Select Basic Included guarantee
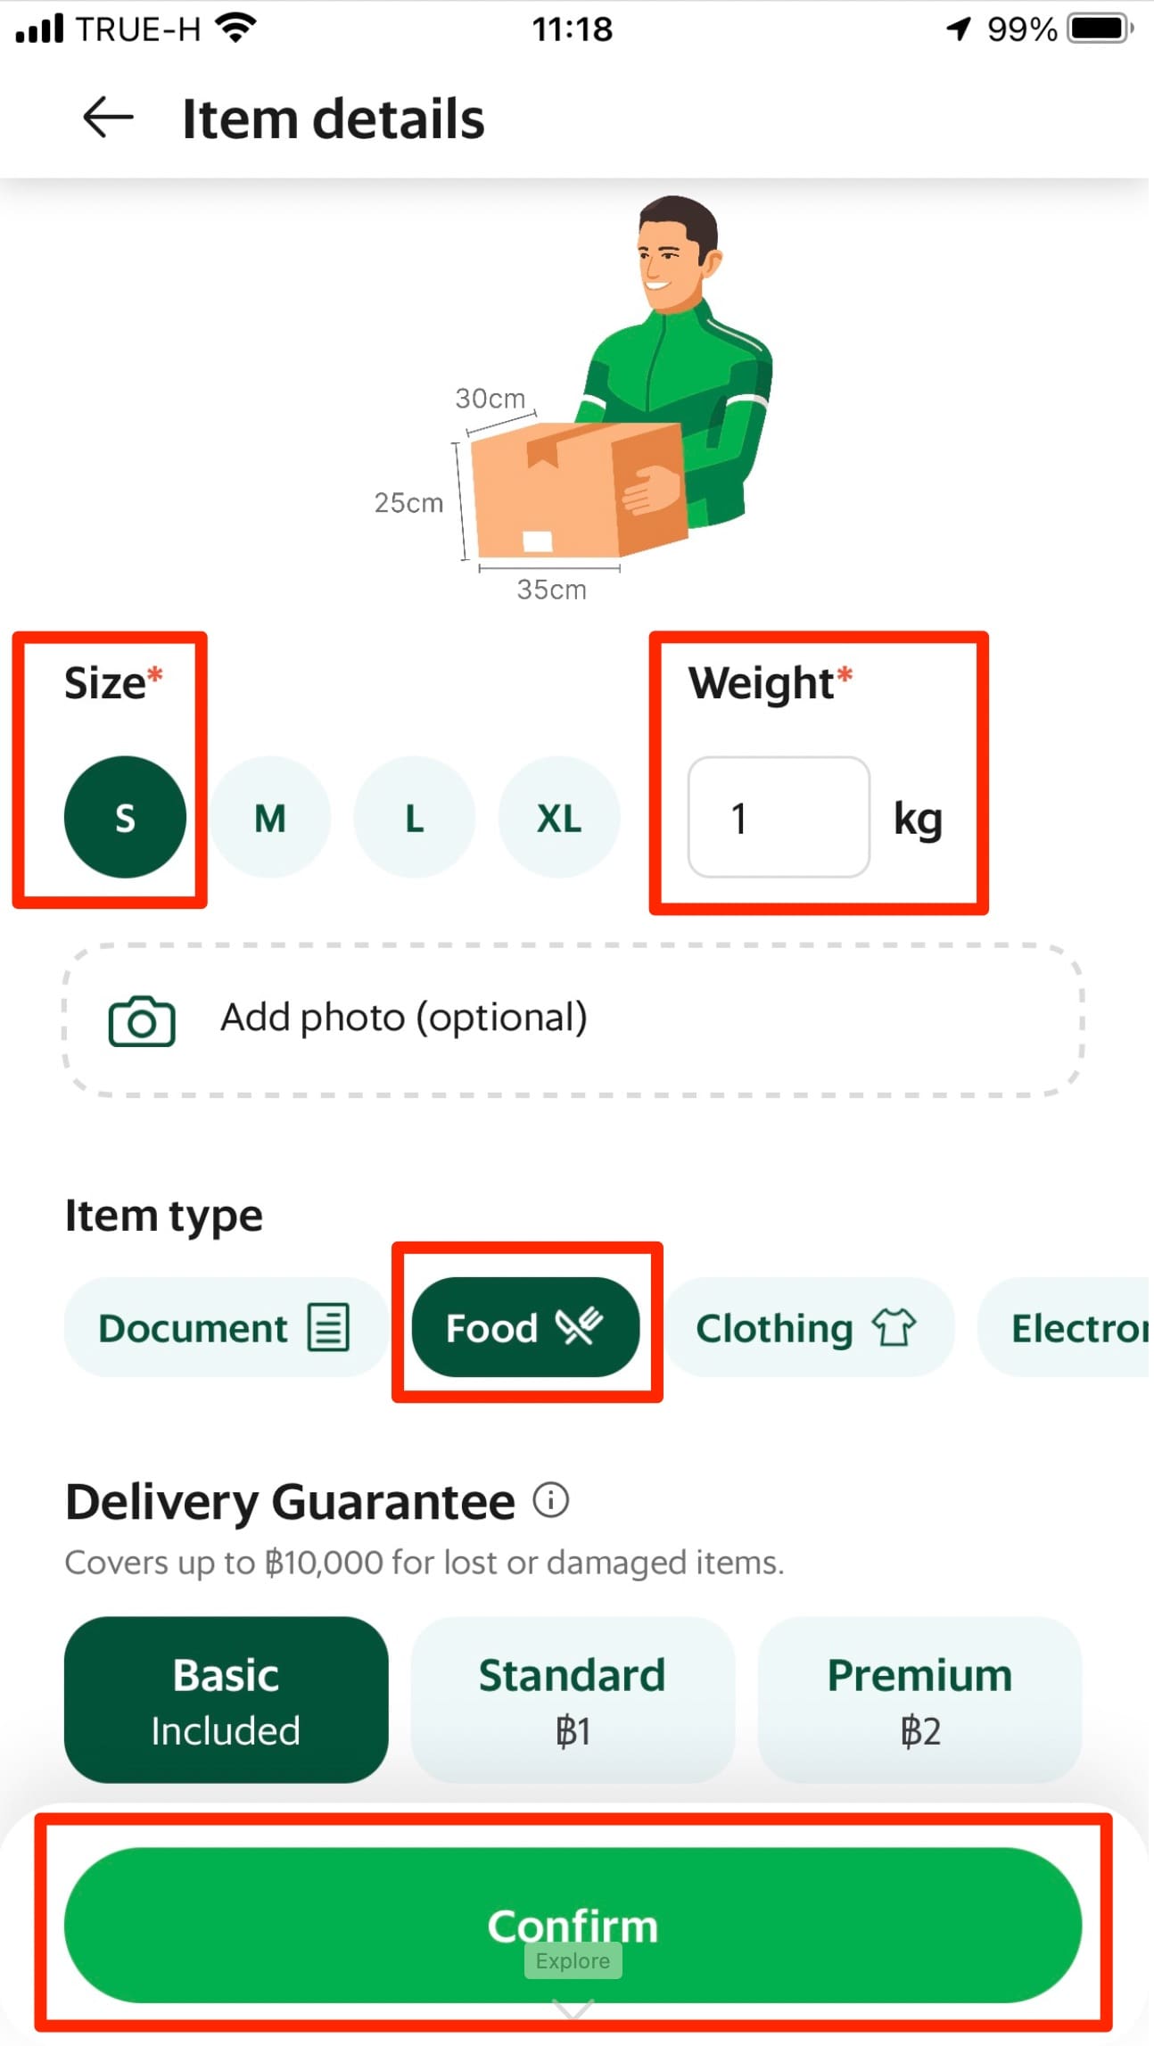This screenshot has height=2046, width=1154. (x=226, y=1700)
